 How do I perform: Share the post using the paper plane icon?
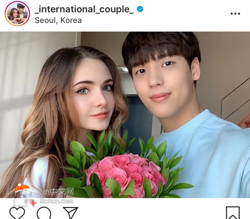pyautogui.click(x=71, y=213)
